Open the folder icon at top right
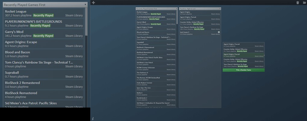This screenshot has height=121, width=307. [304, 3]
